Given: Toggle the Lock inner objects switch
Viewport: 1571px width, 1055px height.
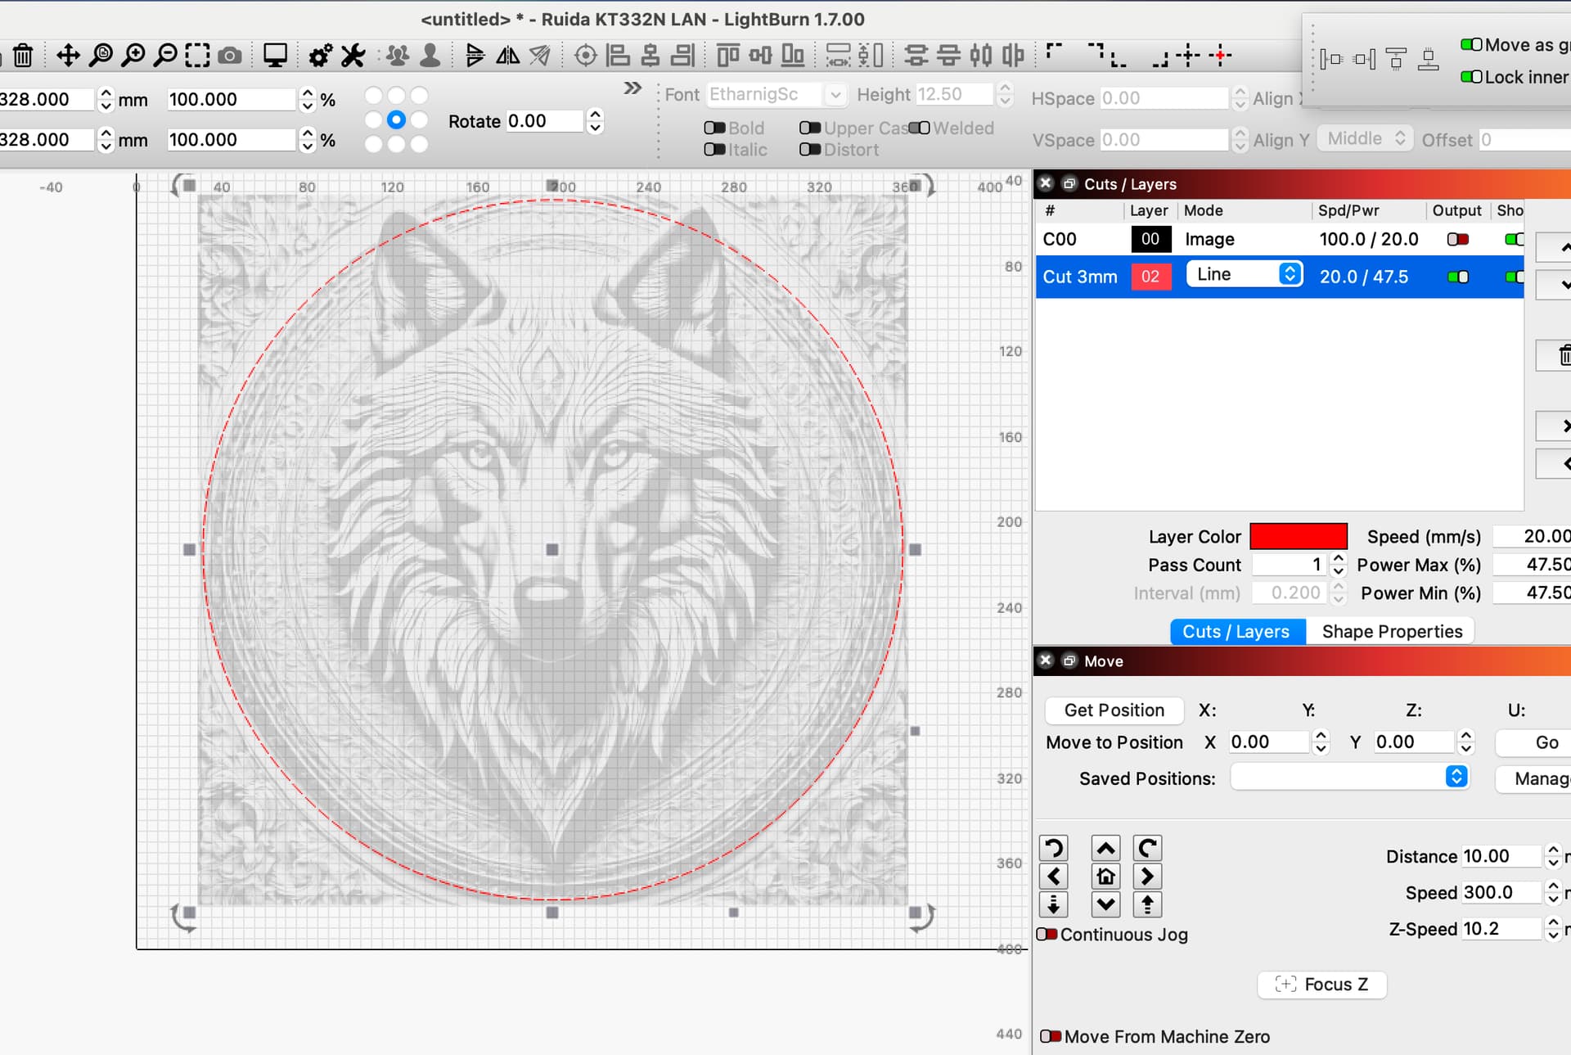Looking at the screenshot, I should pos(1471,77).
